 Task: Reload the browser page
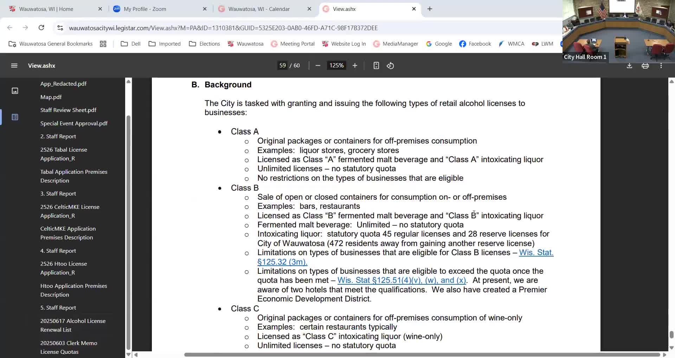(x=41, y=28)
